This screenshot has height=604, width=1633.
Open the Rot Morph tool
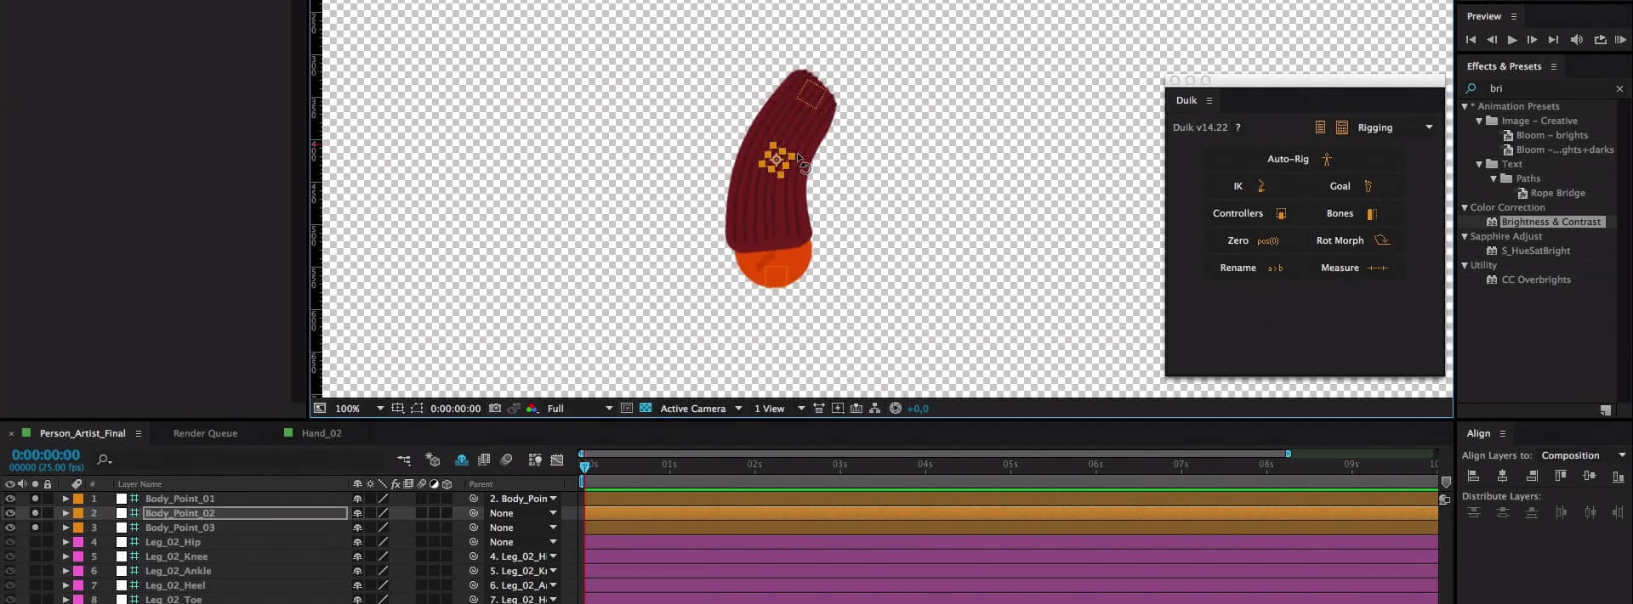click(x=1352, y=240)
